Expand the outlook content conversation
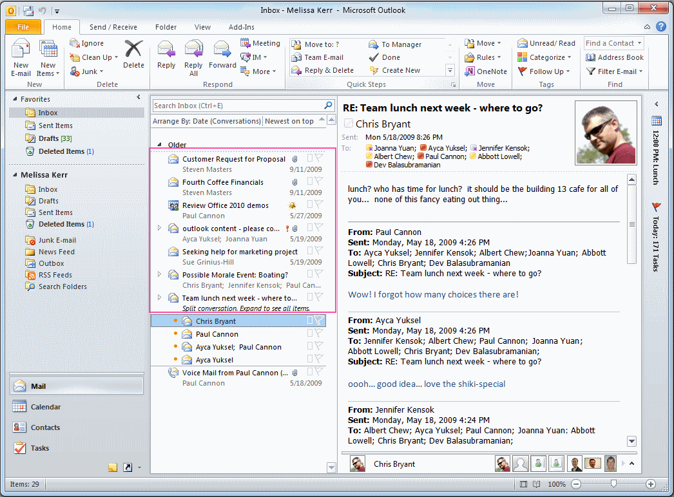 [x=159, y=228]
